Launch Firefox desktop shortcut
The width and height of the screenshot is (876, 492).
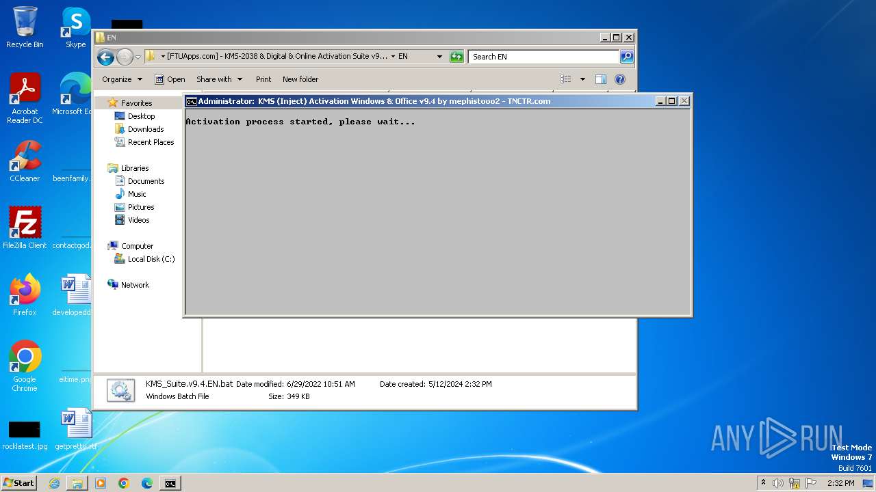tap(25, 295)
